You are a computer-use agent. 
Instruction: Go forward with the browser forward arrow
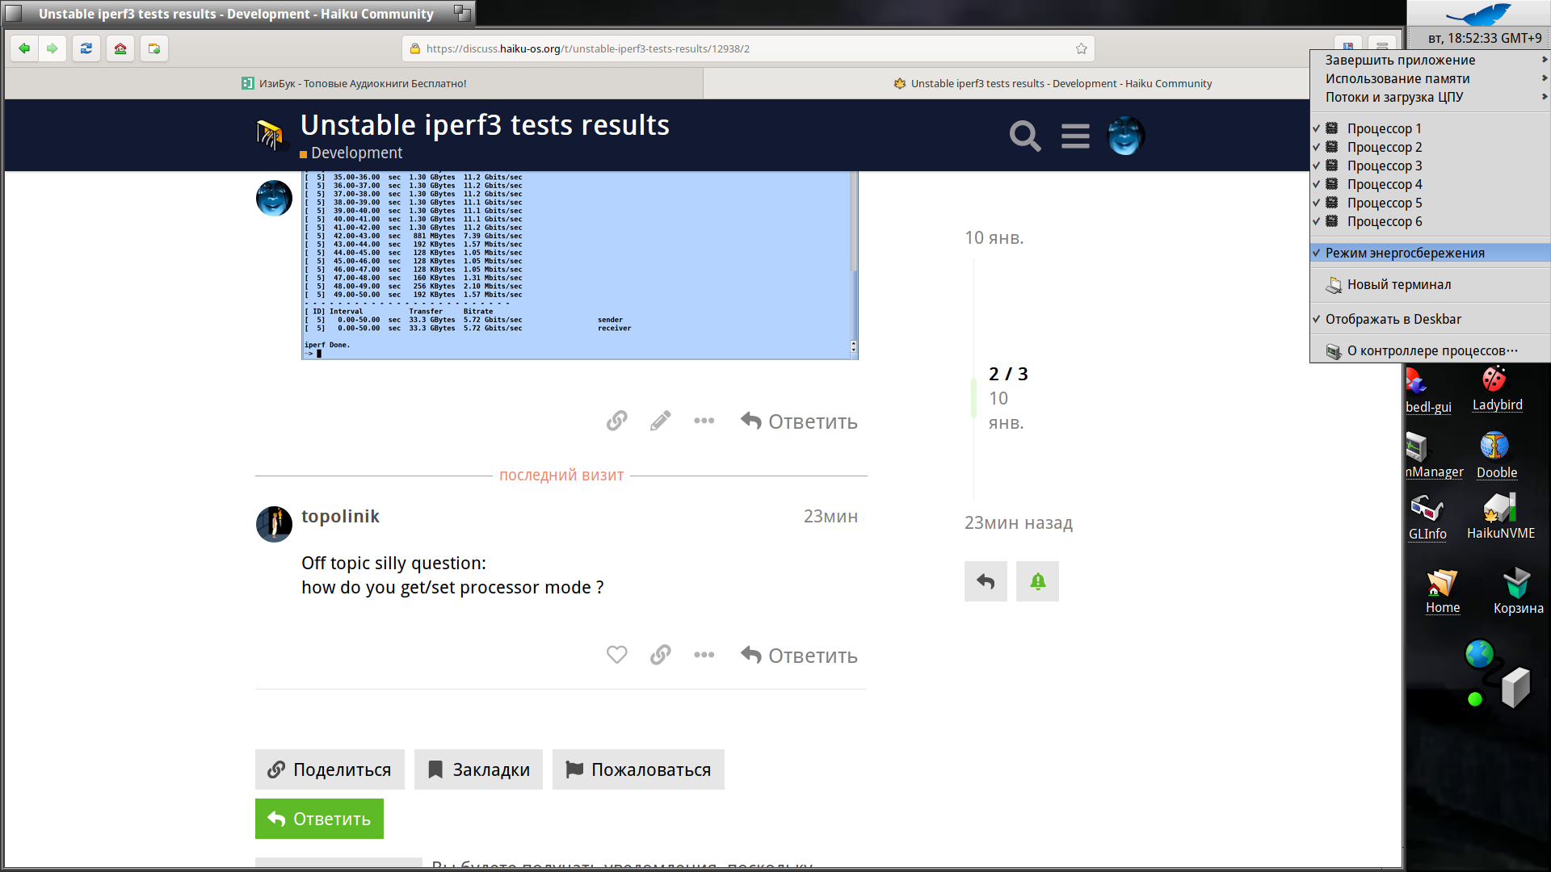[53, 48]
